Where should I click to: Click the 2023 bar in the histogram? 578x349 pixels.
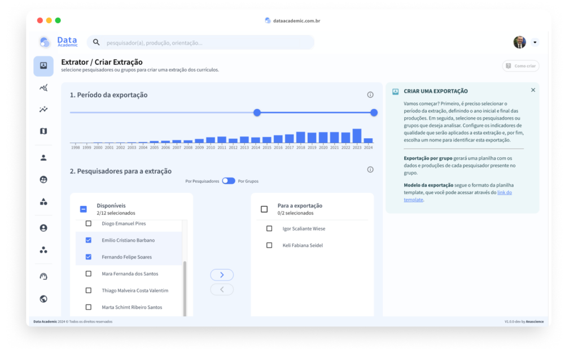357,136
